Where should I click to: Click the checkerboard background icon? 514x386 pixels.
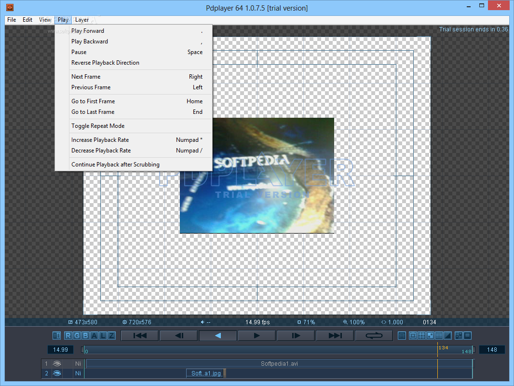430,335
